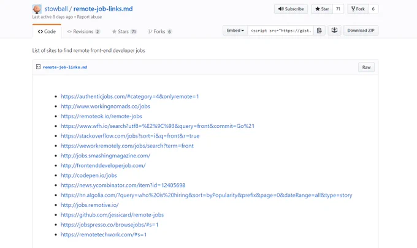Open the wfh.io search link
Viewport: 417px width, 248px height.
(158, 126)
